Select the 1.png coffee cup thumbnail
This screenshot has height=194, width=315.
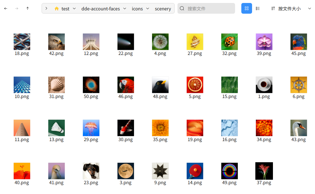click(264, 85)
